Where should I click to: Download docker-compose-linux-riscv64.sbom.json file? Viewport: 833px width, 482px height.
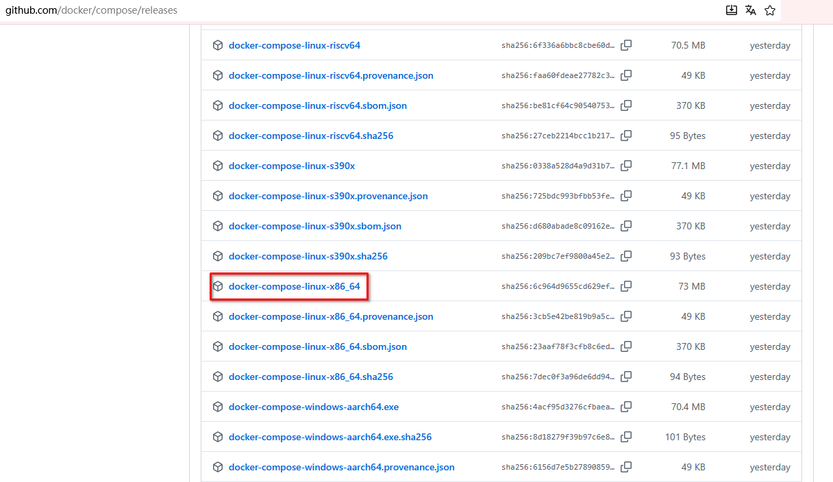317,105
